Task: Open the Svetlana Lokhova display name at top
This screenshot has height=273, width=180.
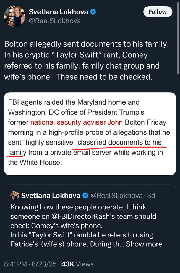Action: tap(59, 12)
